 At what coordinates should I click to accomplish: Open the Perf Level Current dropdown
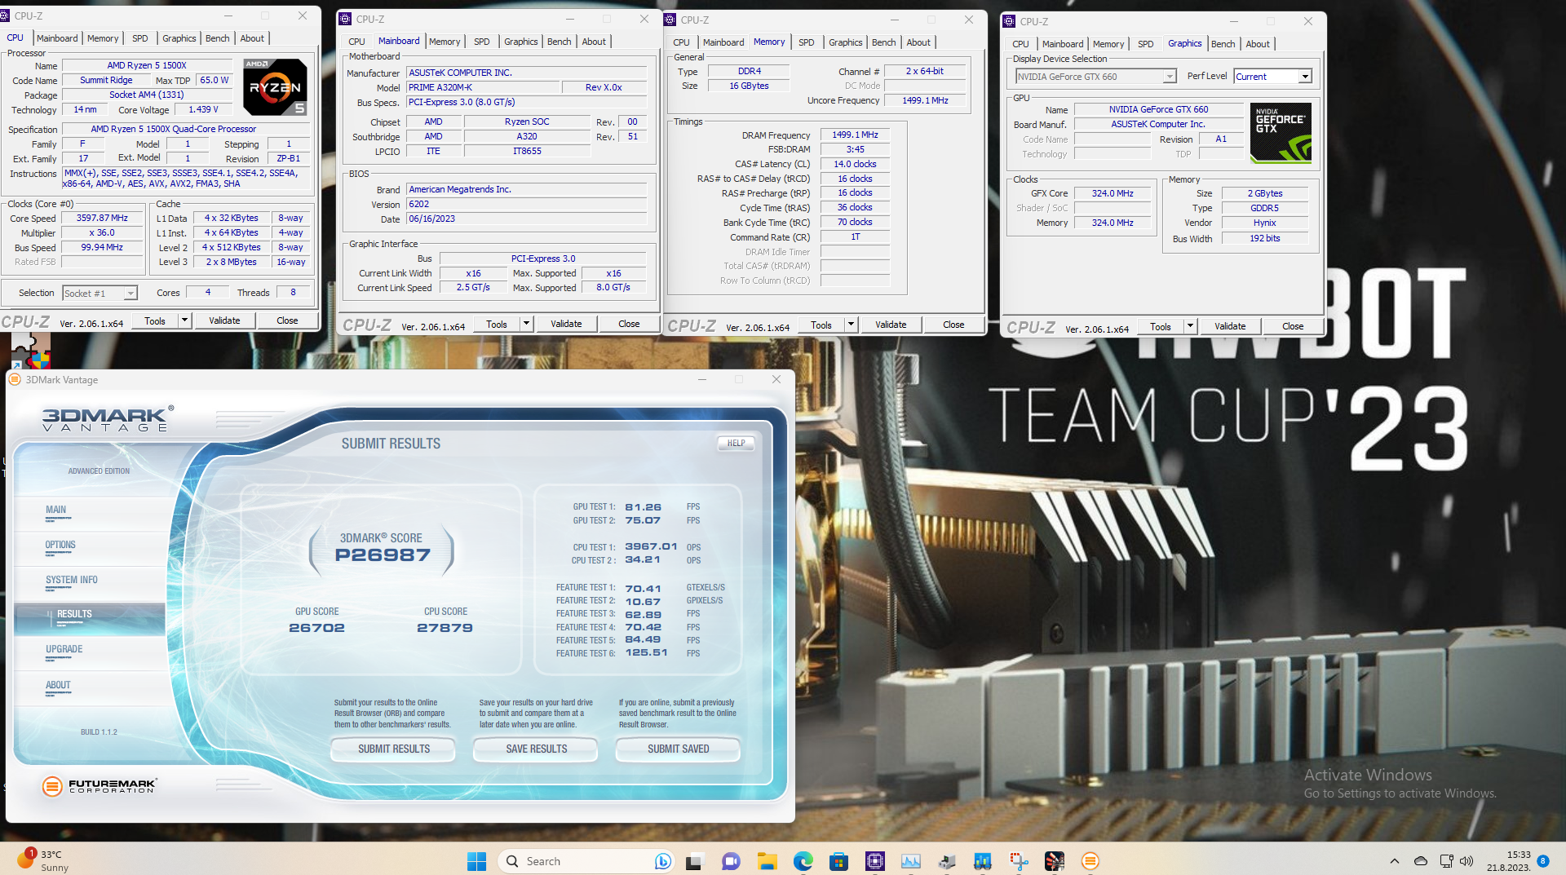coord(1272,77)
